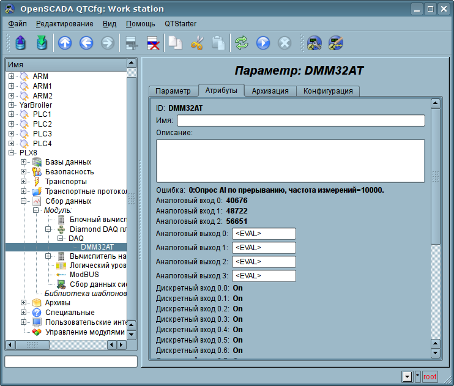
Task: Click the Аналоговый выход 0 input field
Action: point(263,234)
